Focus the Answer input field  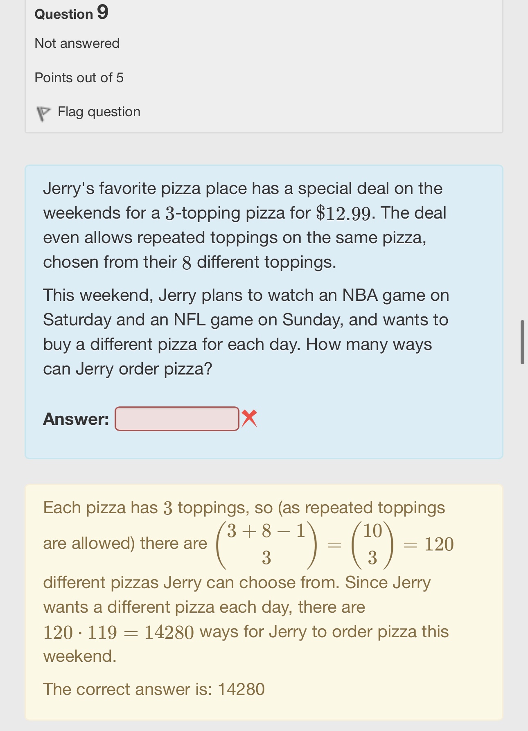(177, 419)
